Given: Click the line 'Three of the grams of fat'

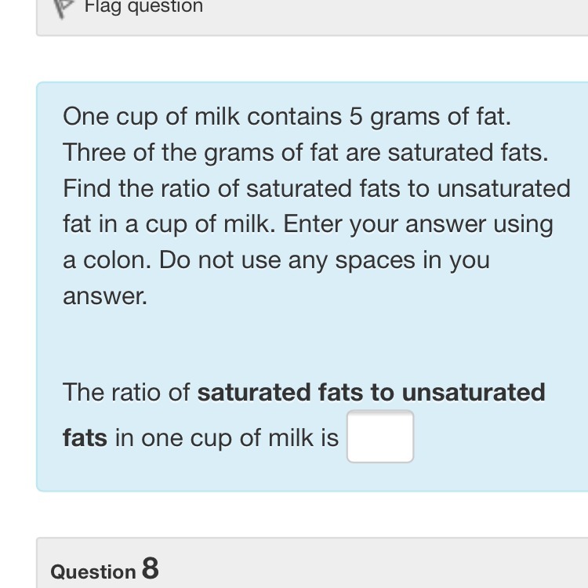Looking at the screenshot, I should (x=306, y=152).
